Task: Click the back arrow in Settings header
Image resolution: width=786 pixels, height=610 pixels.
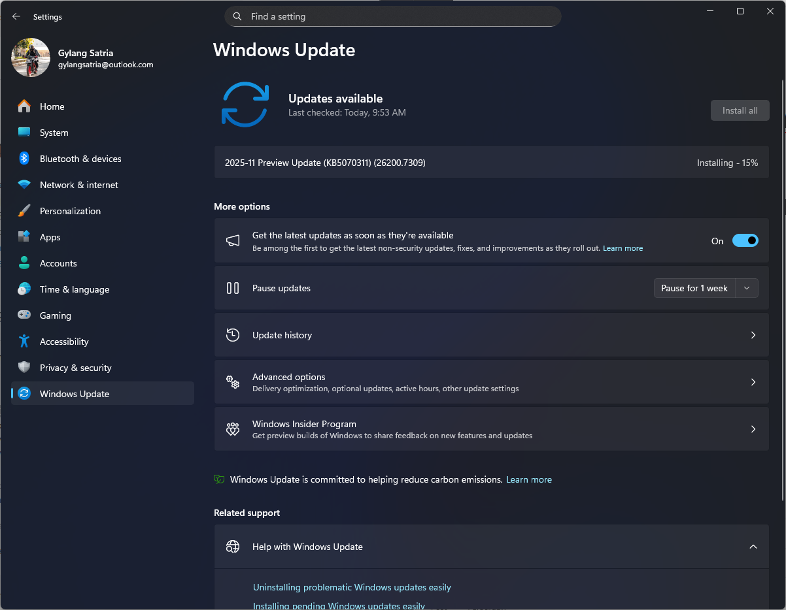Action: 16,16
